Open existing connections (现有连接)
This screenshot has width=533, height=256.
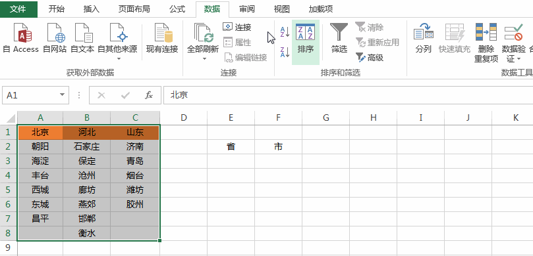pos(162,38)
